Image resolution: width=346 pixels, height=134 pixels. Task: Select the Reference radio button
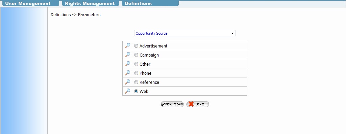pyautogui.click(x=136, y=82)
